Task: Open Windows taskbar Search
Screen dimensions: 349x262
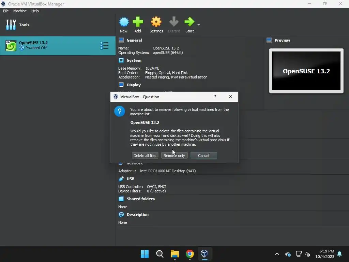Action: (x=160, y=254)
